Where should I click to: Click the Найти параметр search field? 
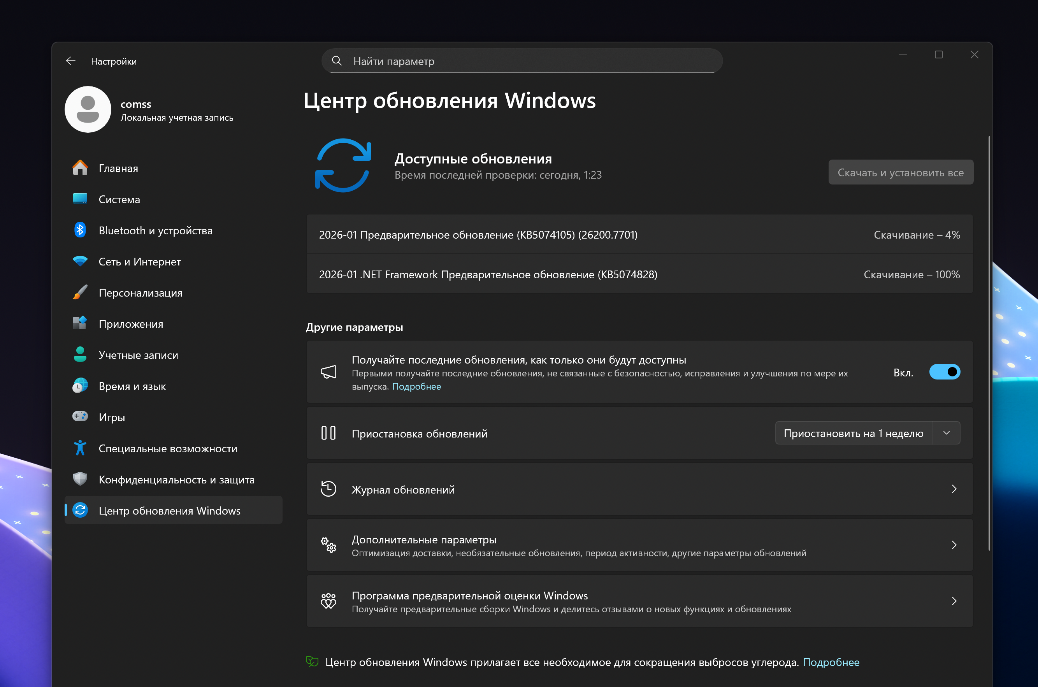[x=521, y=61]
